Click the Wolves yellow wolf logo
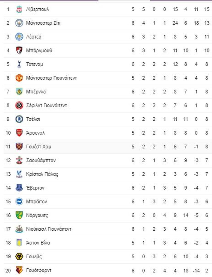 click(x=19, y=256)
